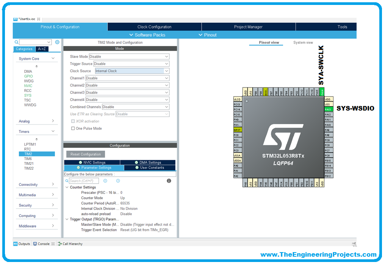This screenshot has height=265, width=385.
Task: Click the PA9 pin on chip
Action: [329, 130]
